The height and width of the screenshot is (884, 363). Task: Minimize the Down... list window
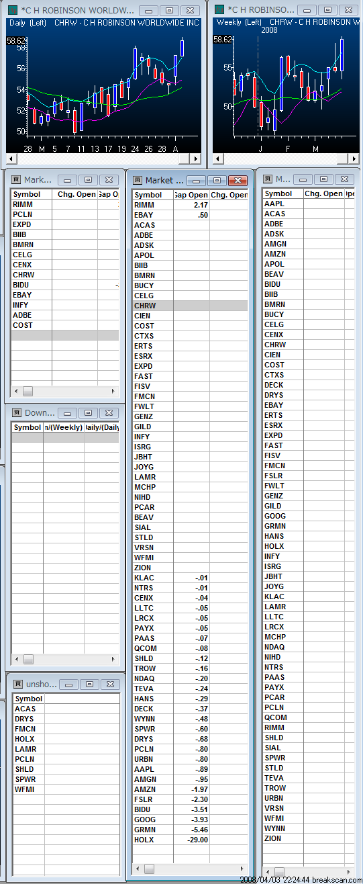click(x=66, y=413)
